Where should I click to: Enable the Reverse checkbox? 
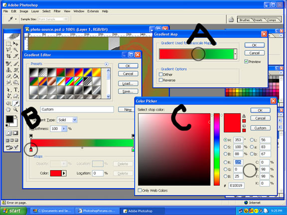[161, 80]
